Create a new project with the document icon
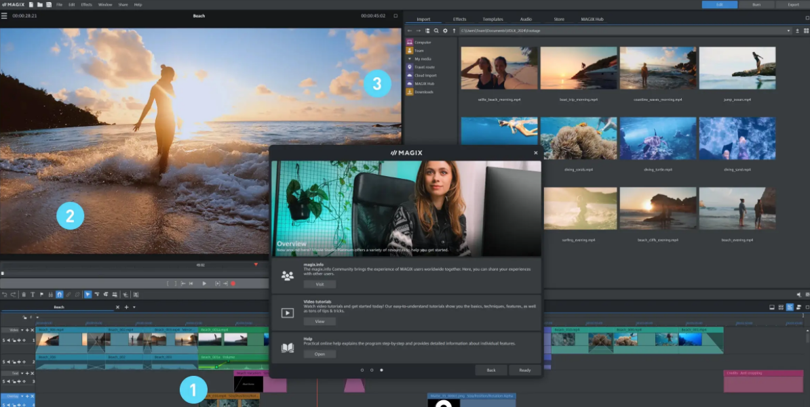The height and width of the screenshot is (407, 810). 31,5
